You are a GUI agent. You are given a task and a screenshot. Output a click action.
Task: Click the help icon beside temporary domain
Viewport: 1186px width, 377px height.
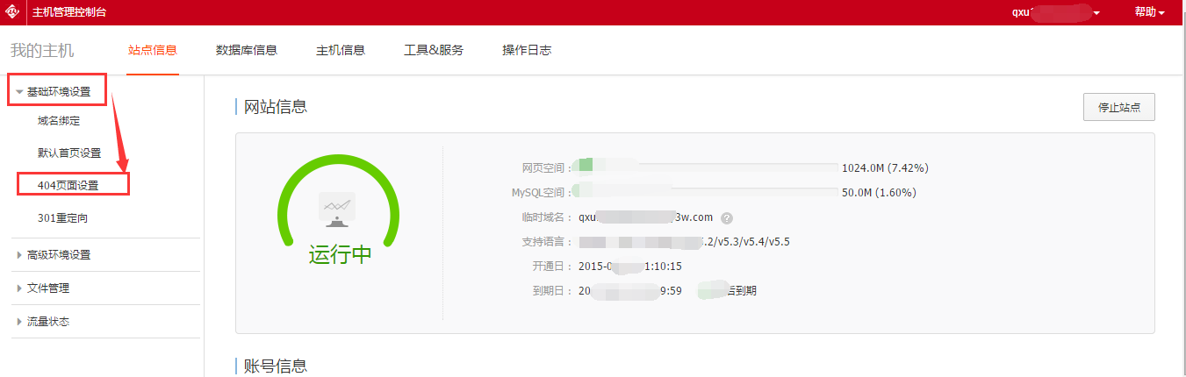click(x=727, y=218)
